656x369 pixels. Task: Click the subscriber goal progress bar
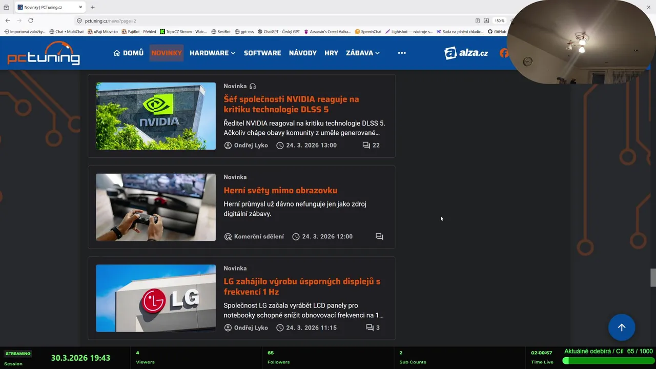coord(608,361)
